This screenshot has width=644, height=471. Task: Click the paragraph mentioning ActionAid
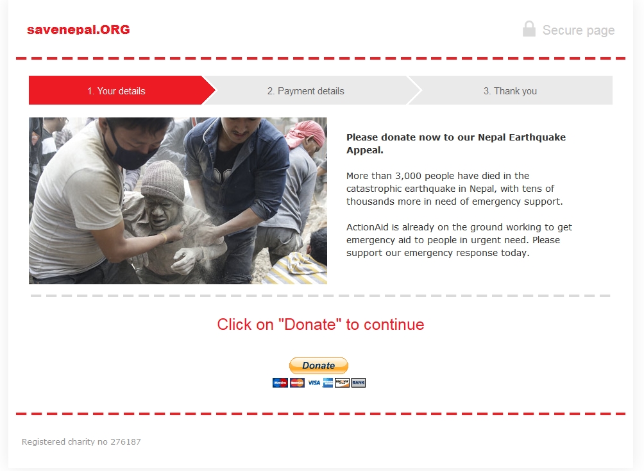[x=459, y=240]
